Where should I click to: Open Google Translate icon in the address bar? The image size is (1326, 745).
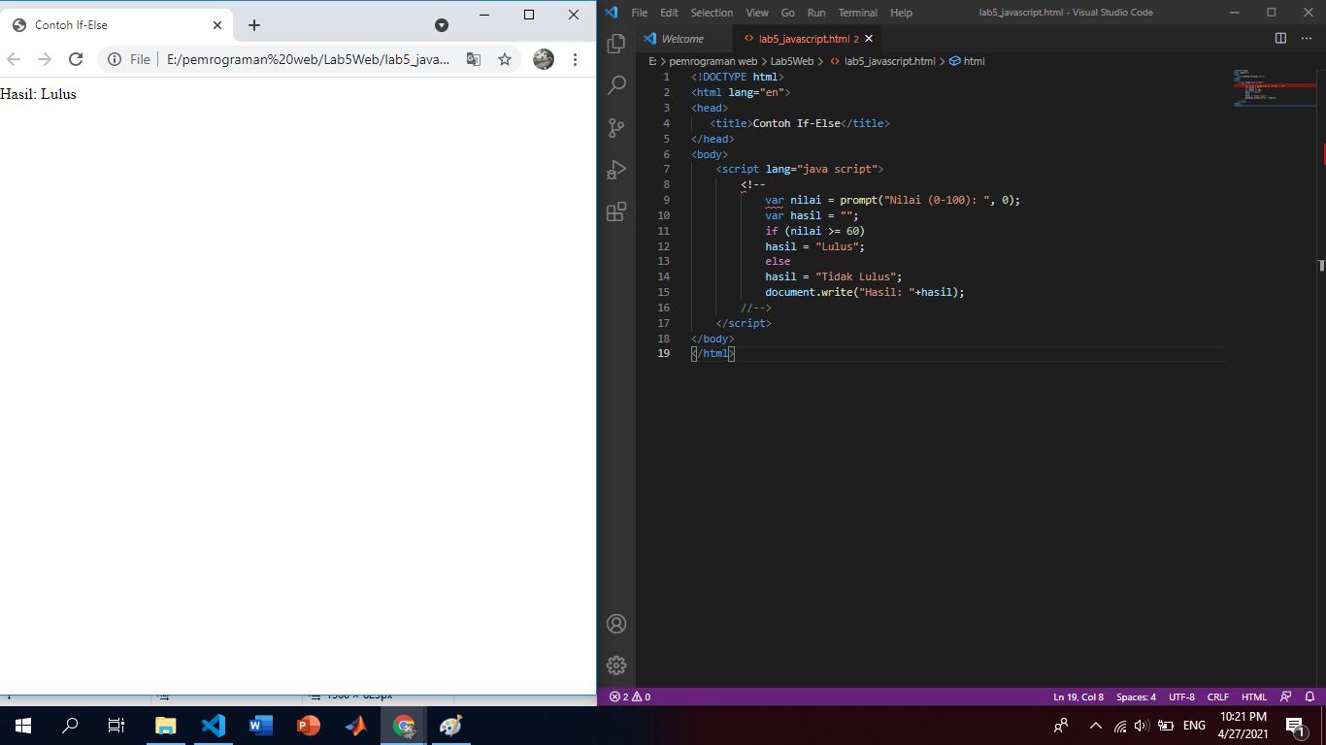473,59
